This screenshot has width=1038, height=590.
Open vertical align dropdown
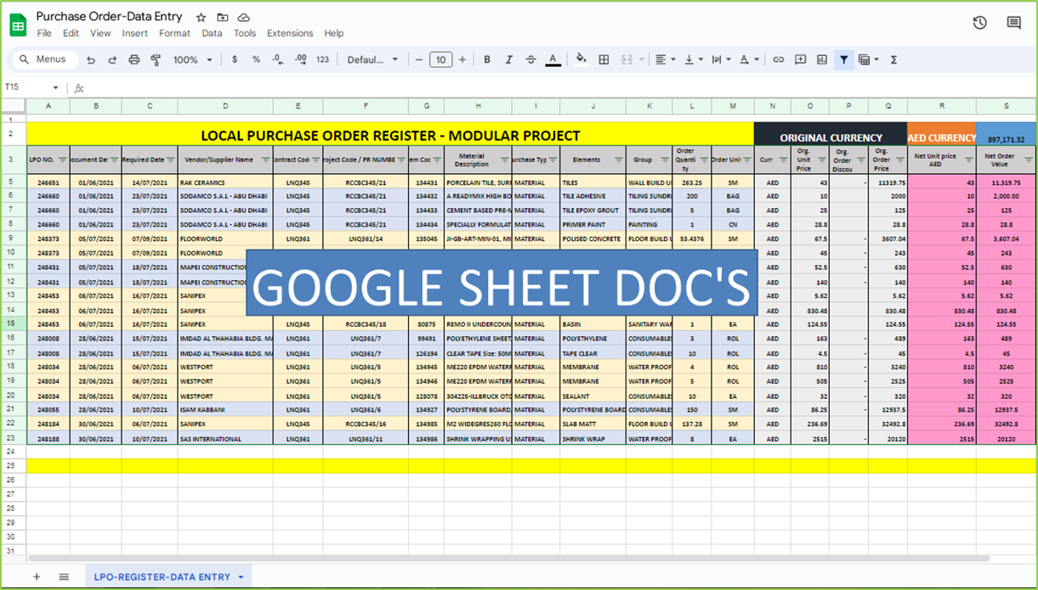pos(694,59)
